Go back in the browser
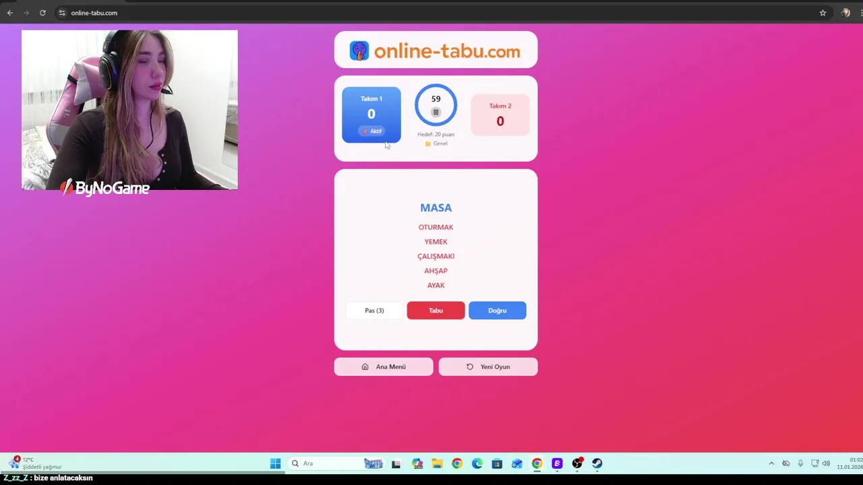This screenshot has width=863, height=485. [x=10, y=13]
